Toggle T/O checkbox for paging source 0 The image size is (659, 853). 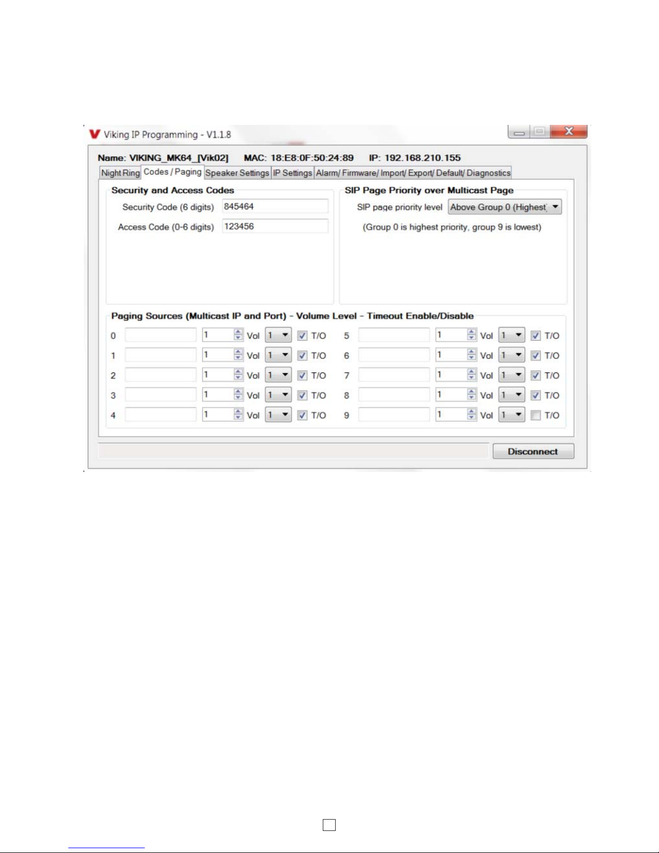[x=302, y=336]
